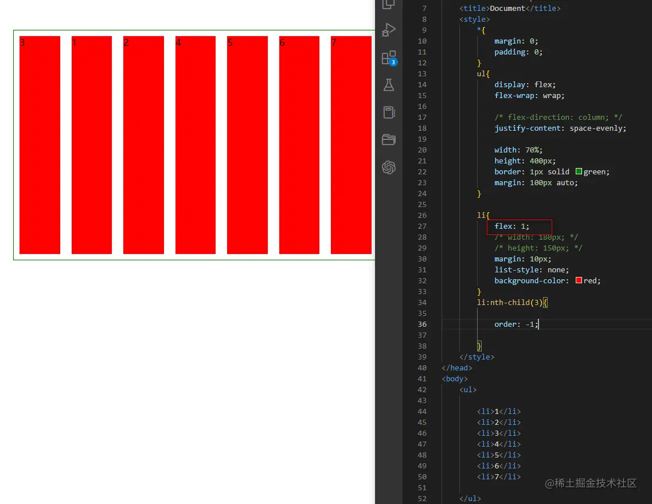This screenshot has width=652, height=504.
Task: Click the 'ul{' selector on line 13
Action: pos(483,73)
